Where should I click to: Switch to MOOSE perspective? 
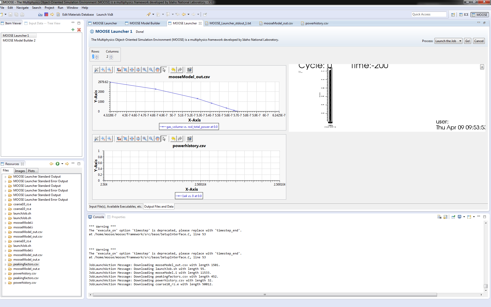(480, 15)
